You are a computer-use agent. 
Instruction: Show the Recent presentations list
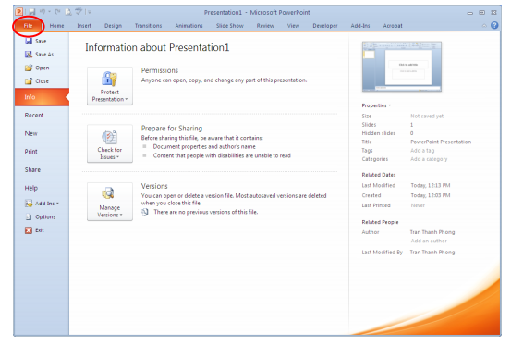point(34,116)
